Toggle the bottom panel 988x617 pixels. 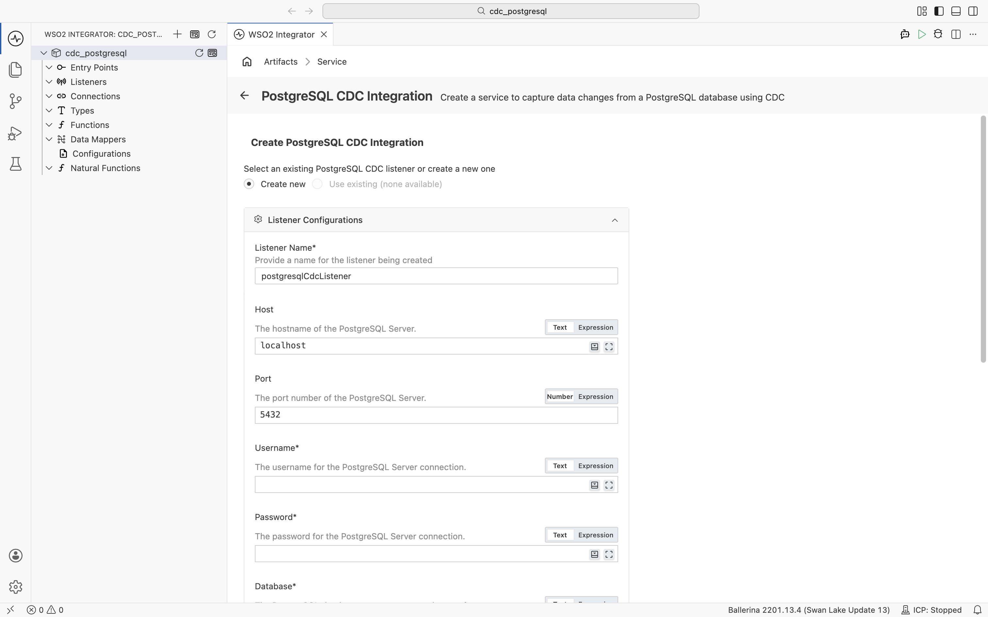(956, 11)
